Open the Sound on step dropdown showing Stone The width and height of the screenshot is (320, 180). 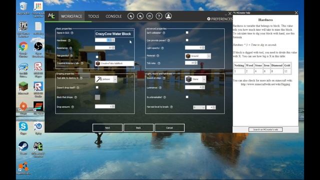coord(195,79)
